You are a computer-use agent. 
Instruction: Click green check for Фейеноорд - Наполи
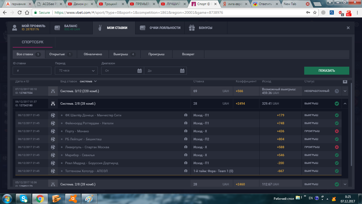coord(337,123)
